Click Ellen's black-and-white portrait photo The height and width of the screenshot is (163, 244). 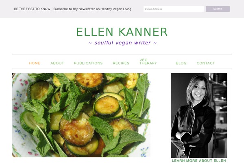(199, 115)
